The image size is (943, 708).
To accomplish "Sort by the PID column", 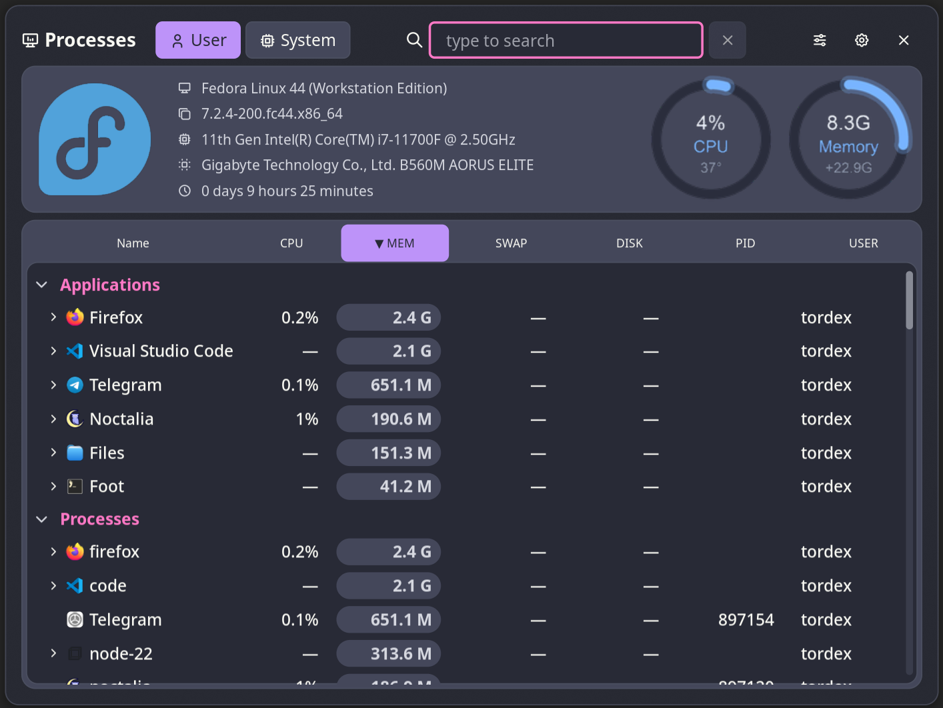I will (x=745, y=243).
